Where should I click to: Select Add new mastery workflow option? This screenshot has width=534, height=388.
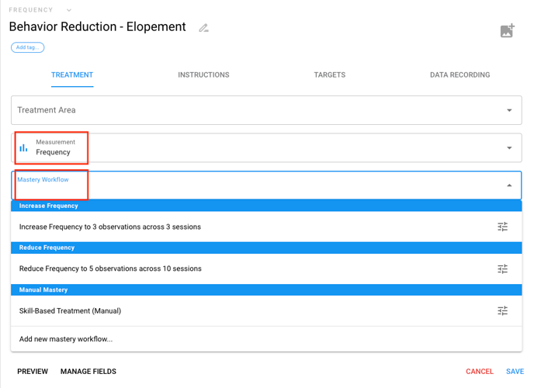point(66,339)
